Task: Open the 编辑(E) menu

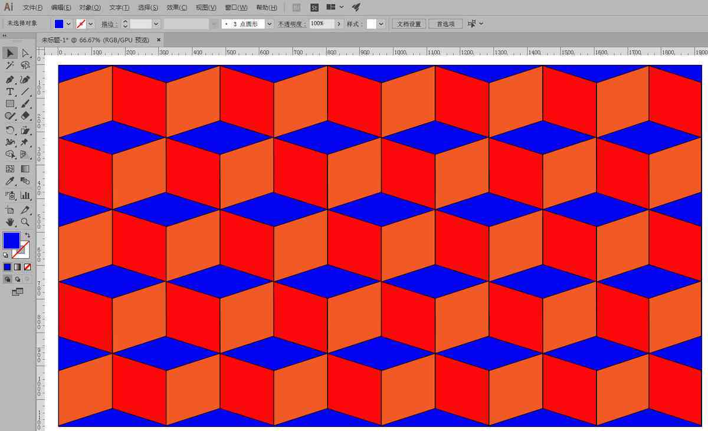Action: (61, 8)
